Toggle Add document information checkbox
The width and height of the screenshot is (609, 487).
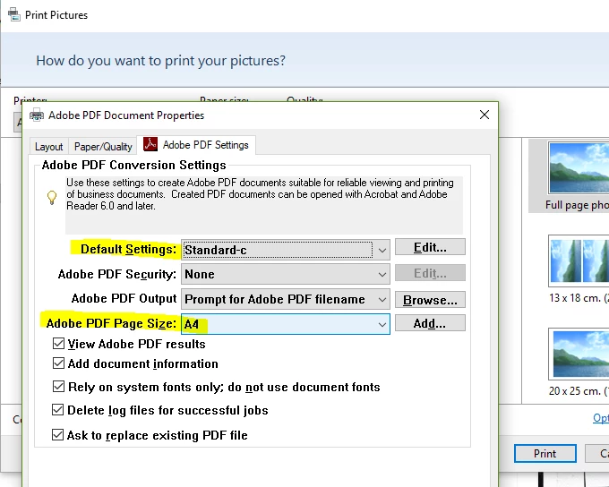[x=58, y=363]
